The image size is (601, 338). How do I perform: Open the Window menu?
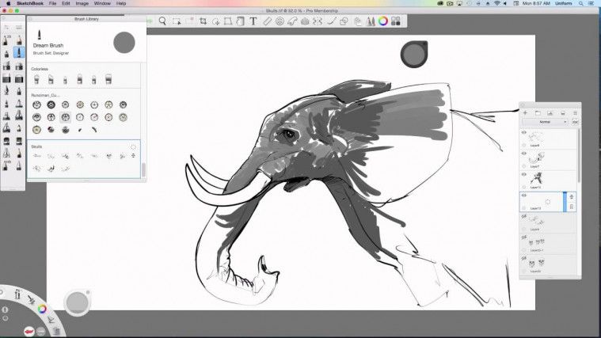(x=102, y=3)
